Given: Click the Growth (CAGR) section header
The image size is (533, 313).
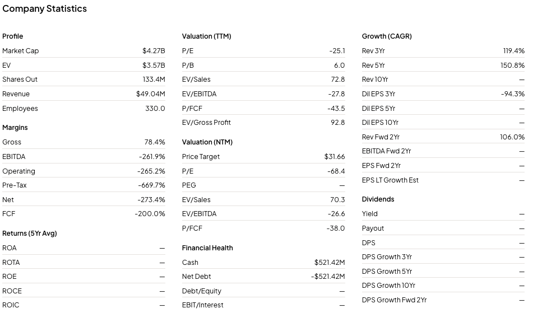Looking at the screenshot, I should 387,36.
